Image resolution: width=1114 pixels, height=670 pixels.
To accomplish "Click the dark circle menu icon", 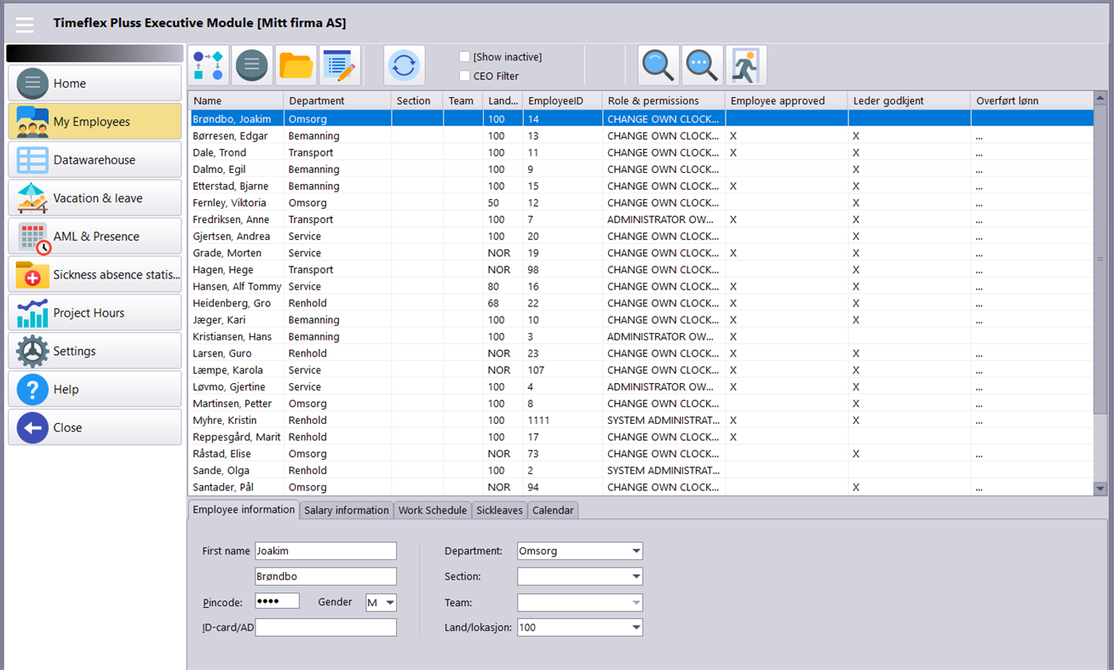I will [x=252, y=65].
